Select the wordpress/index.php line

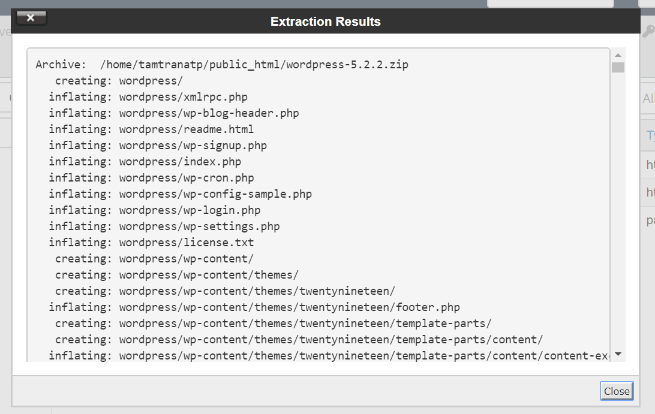click(x=145, y=162)
